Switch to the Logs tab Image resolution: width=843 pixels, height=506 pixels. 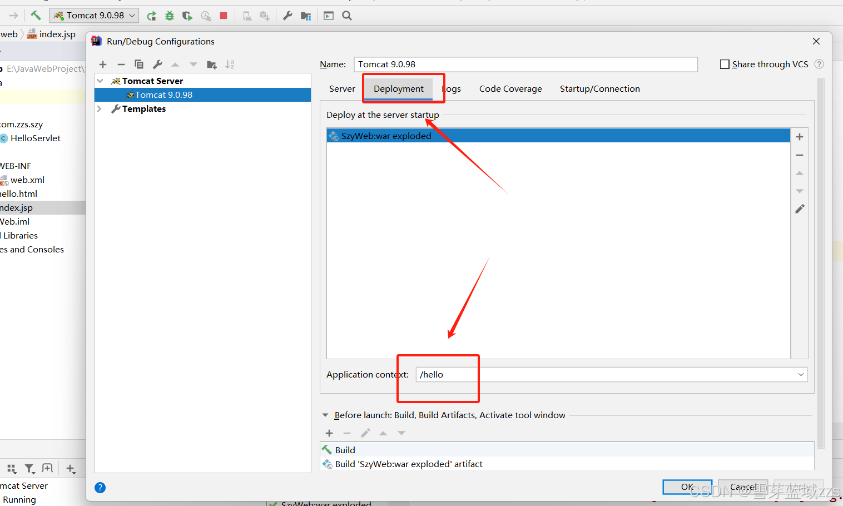pyautogui.click(x=452, y=89)
